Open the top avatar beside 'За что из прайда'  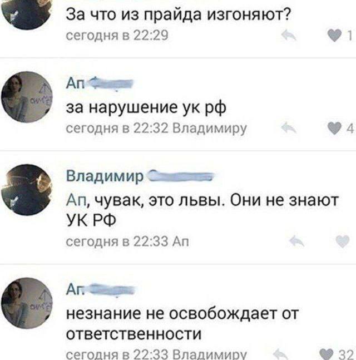tap(27, 13)
